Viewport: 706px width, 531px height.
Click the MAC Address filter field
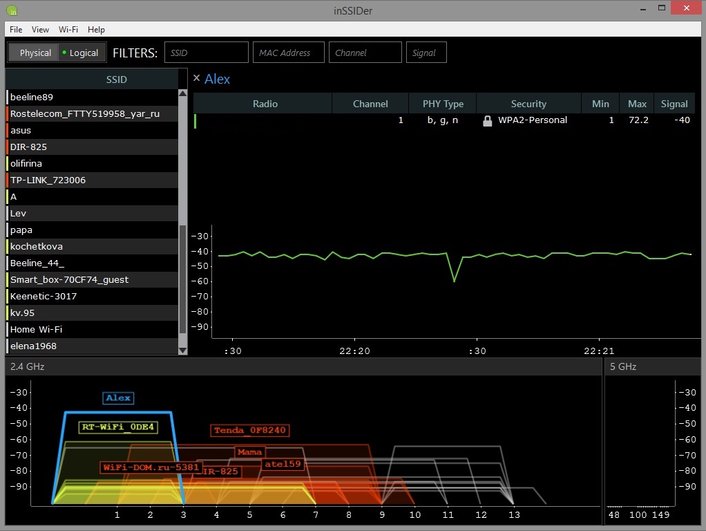pos(288,53)
